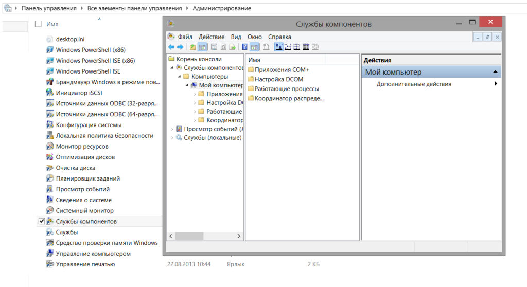The image size is (527, 287).
Task: Expand the Службы (локальные) tree node
Action: coord(172,138)
